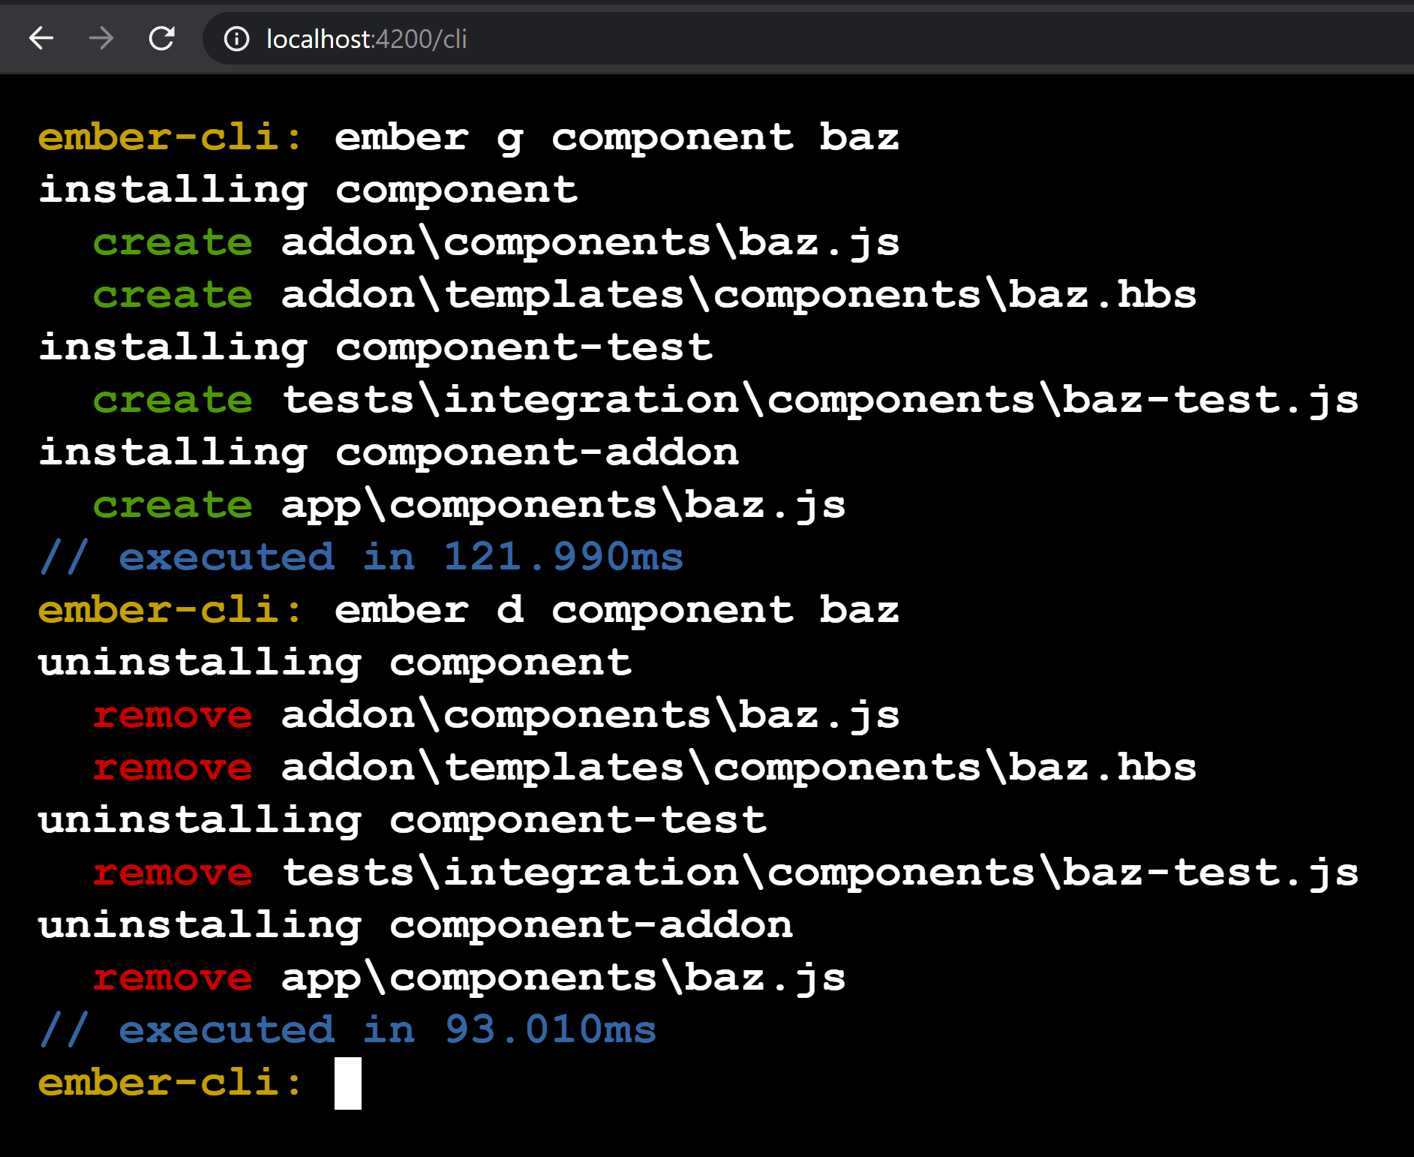Reload the localhost page

click(x=161, y=38)
